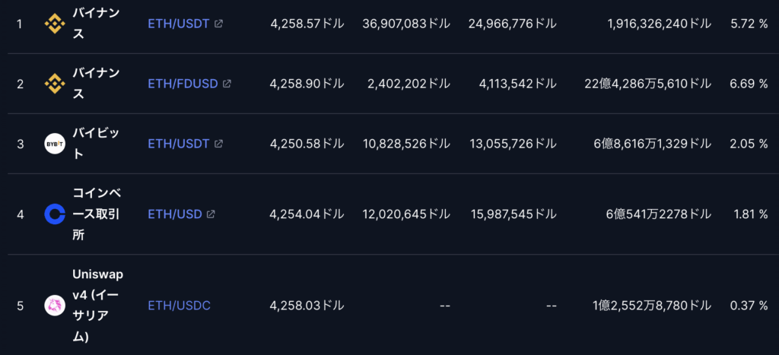Image resolution: width=779 pixels, height=355 pixels.
Task: Select the Uniswap v4 (イーサリアム) name
Action: pos(98,306)
